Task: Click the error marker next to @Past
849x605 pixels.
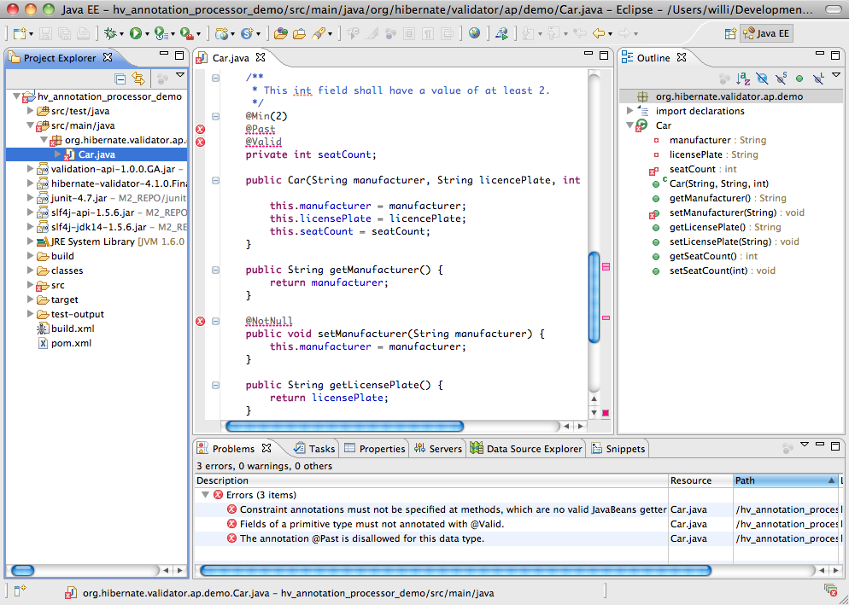Action: (x=201, y=129)
